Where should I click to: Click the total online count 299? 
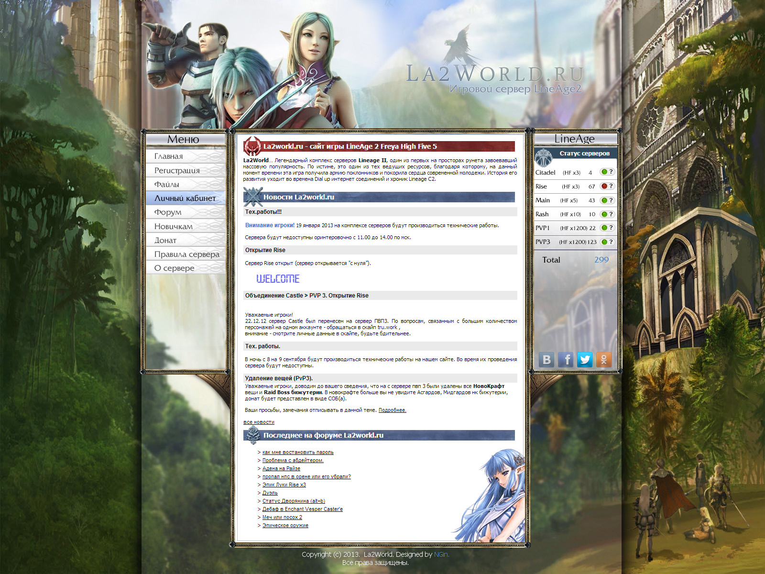pos(601,260)
